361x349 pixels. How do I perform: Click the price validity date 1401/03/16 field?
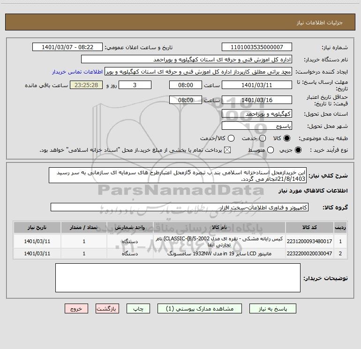pos(257,100)
